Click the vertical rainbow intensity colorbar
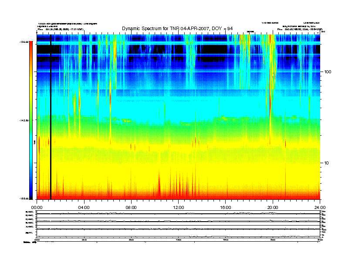345x267 pixels. click(31, 120)
